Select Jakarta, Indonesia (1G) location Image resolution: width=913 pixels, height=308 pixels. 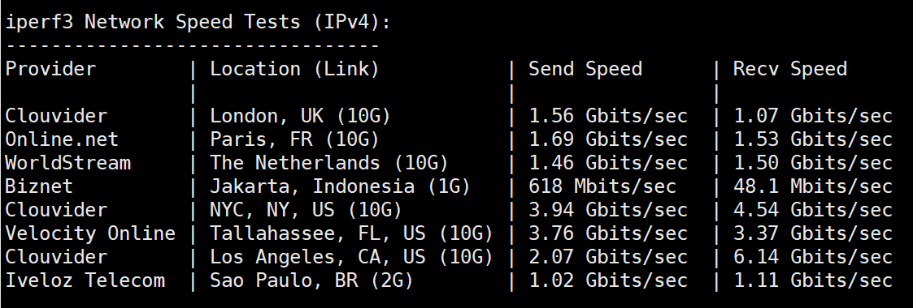click(x=340, y=186)
